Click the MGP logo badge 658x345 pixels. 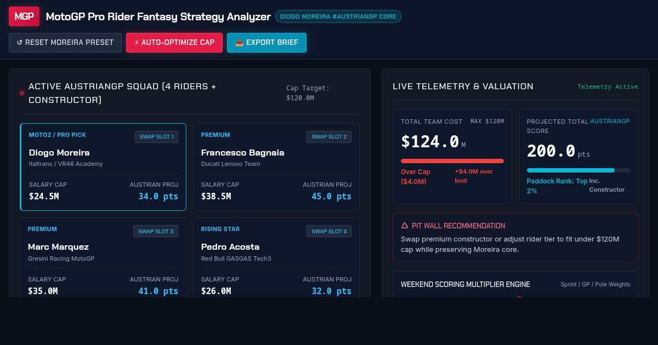click(x=24, y=16)
